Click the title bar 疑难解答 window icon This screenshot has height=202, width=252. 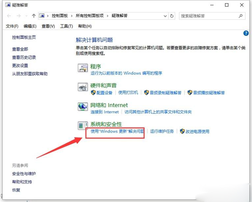coord(8,5)
